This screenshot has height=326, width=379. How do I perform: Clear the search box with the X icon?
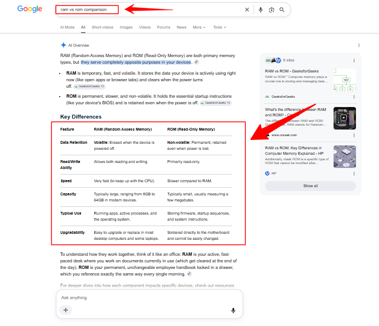[247, 10]
